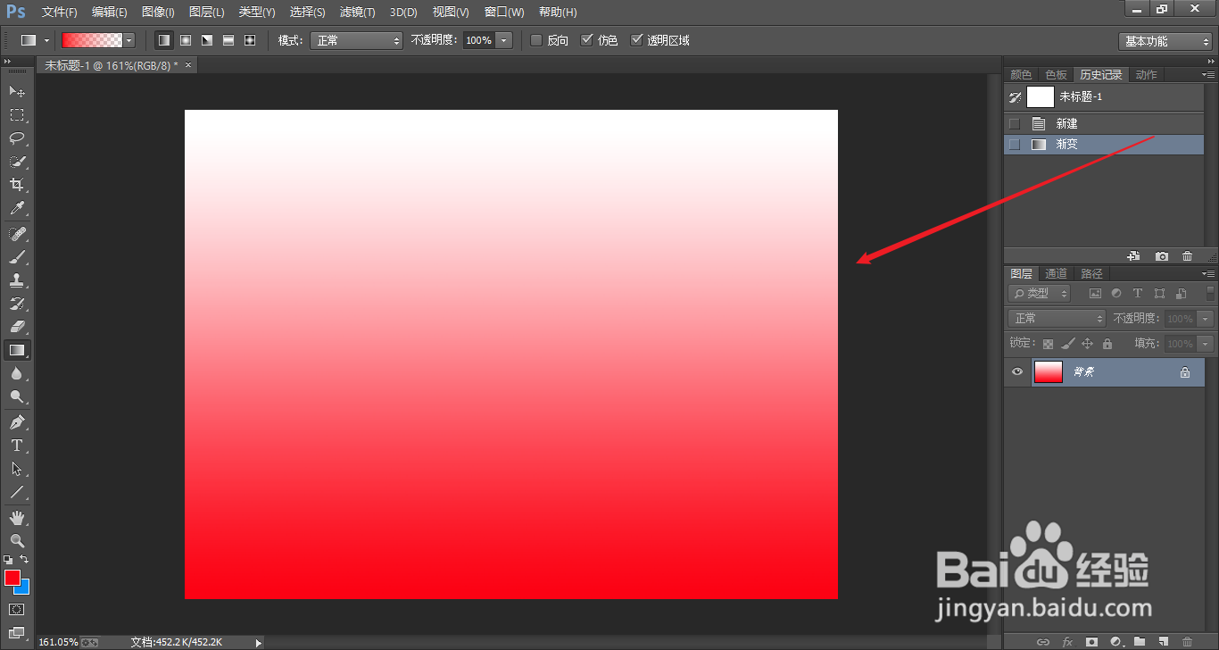
Task: Select the 渐变 history state
Action: [1104, 144]
